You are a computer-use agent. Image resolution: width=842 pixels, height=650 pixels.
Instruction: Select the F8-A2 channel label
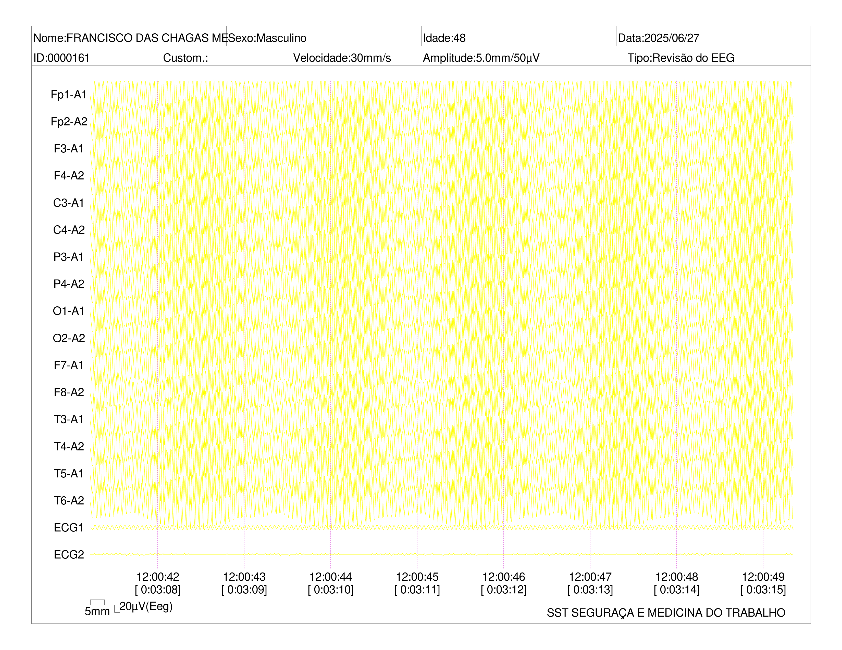tap(69, 392)
